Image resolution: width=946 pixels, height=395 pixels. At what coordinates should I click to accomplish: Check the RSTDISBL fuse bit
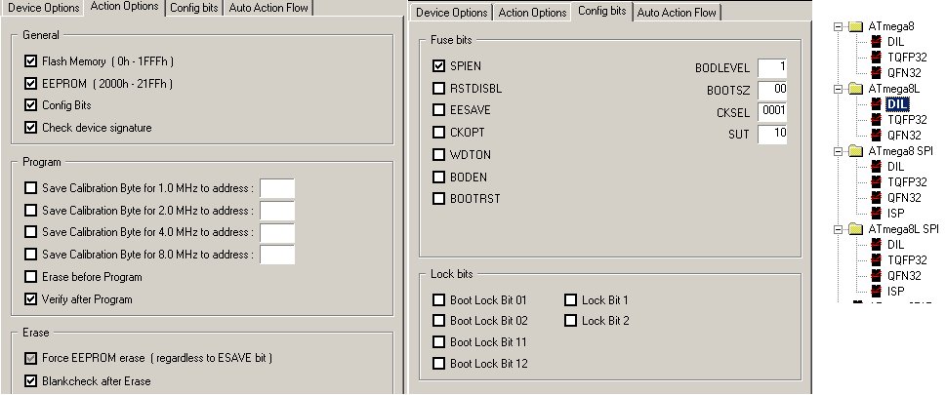(x=438, y=89)
